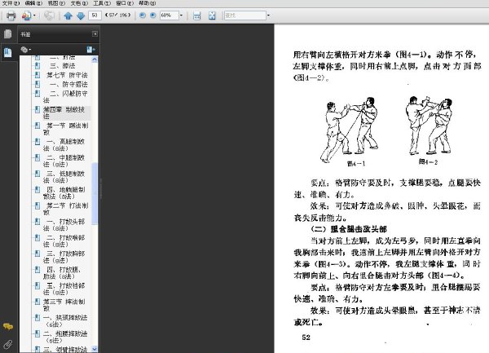The image size is (489, 353).
Task: Select bookmark 三、低腿制敌法
Action: 64,177
